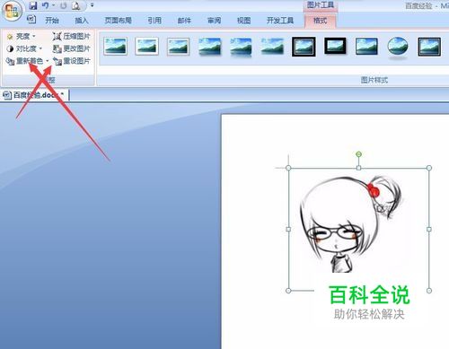
Task: Click the top-middle square sizing handle
Action: (358, 168)
